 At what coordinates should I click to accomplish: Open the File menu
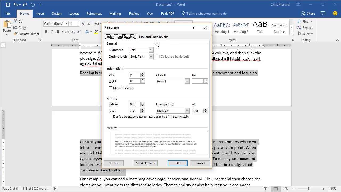[8, 14]
